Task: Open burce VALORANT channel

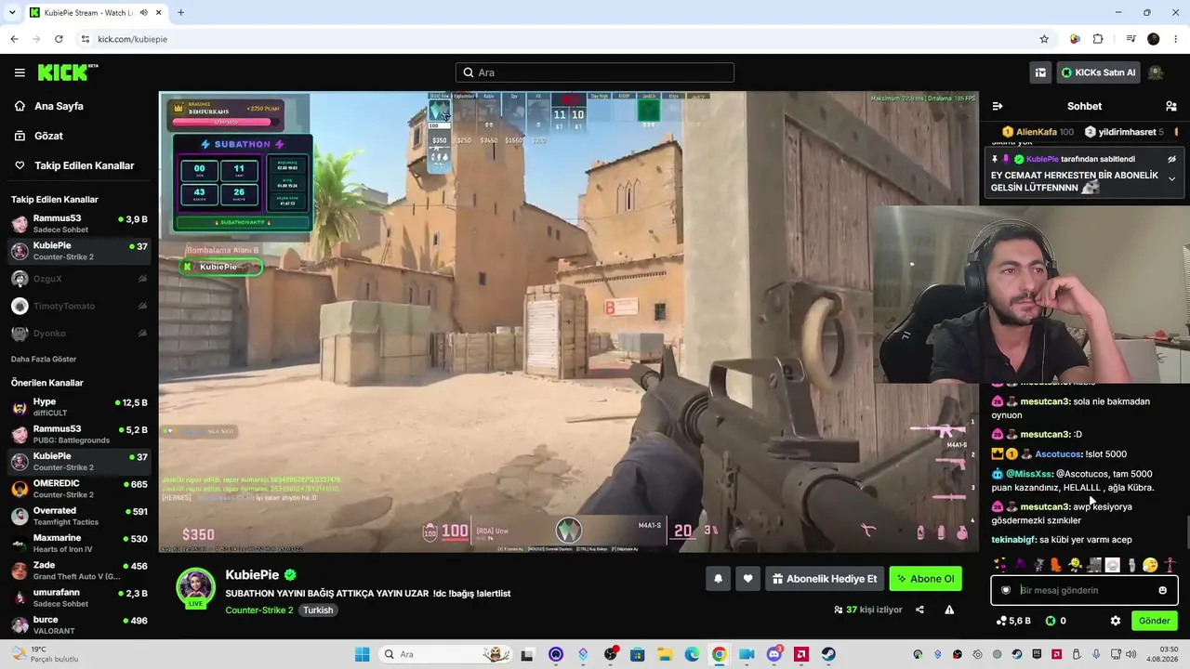Action: [79, 624]
